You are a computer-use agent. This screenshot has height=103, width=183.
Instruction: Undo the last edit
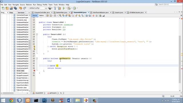(21, 8)
